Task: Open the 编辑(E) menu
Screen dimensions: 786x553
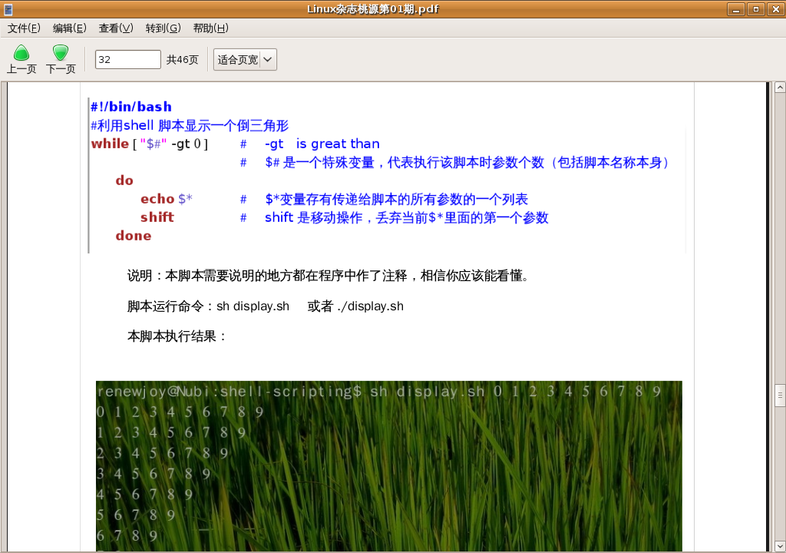Action: coord(70,28)
